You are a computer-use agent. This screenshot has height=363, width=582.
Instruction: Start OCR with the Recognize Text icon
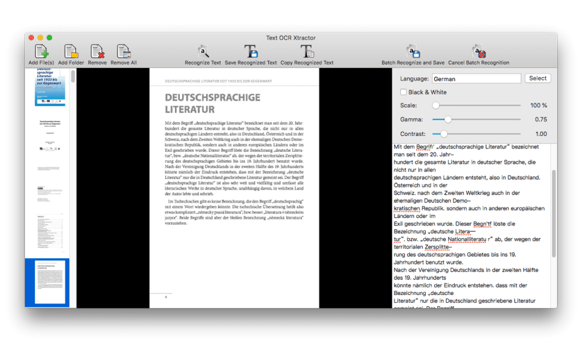[202, 52]
